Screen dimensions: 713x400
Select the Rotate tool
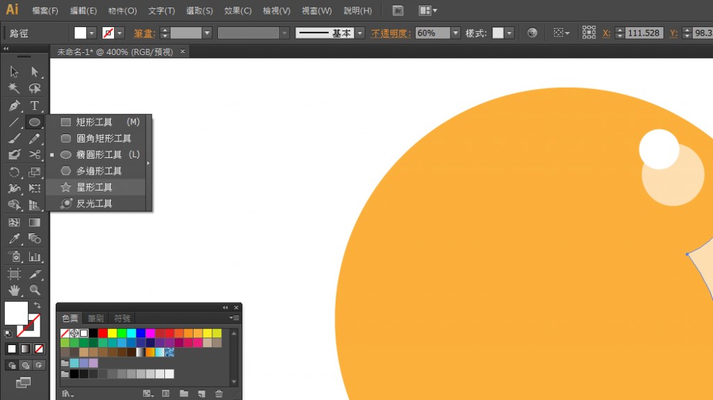coord(14,173)
